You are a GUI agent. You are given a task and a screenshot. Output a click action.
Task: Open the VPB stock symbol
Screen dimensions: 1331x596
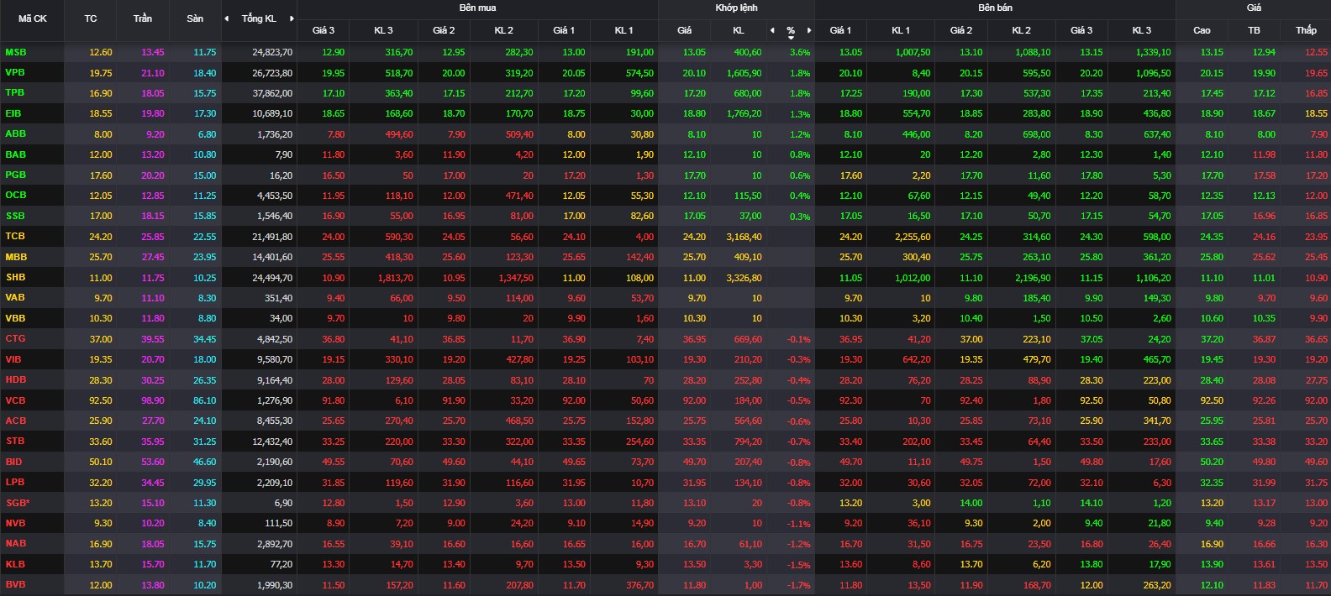pos(15,72)
